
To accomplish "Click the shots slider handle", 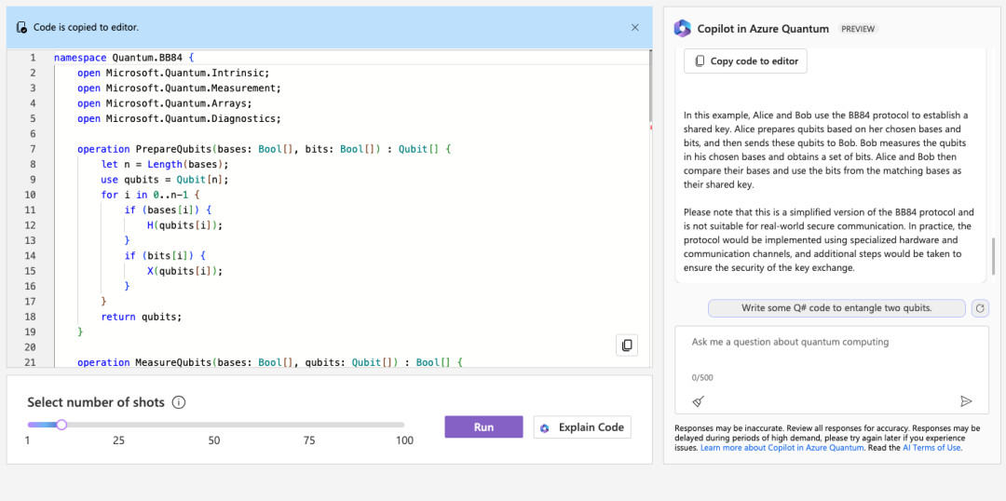I will [61, 425].
